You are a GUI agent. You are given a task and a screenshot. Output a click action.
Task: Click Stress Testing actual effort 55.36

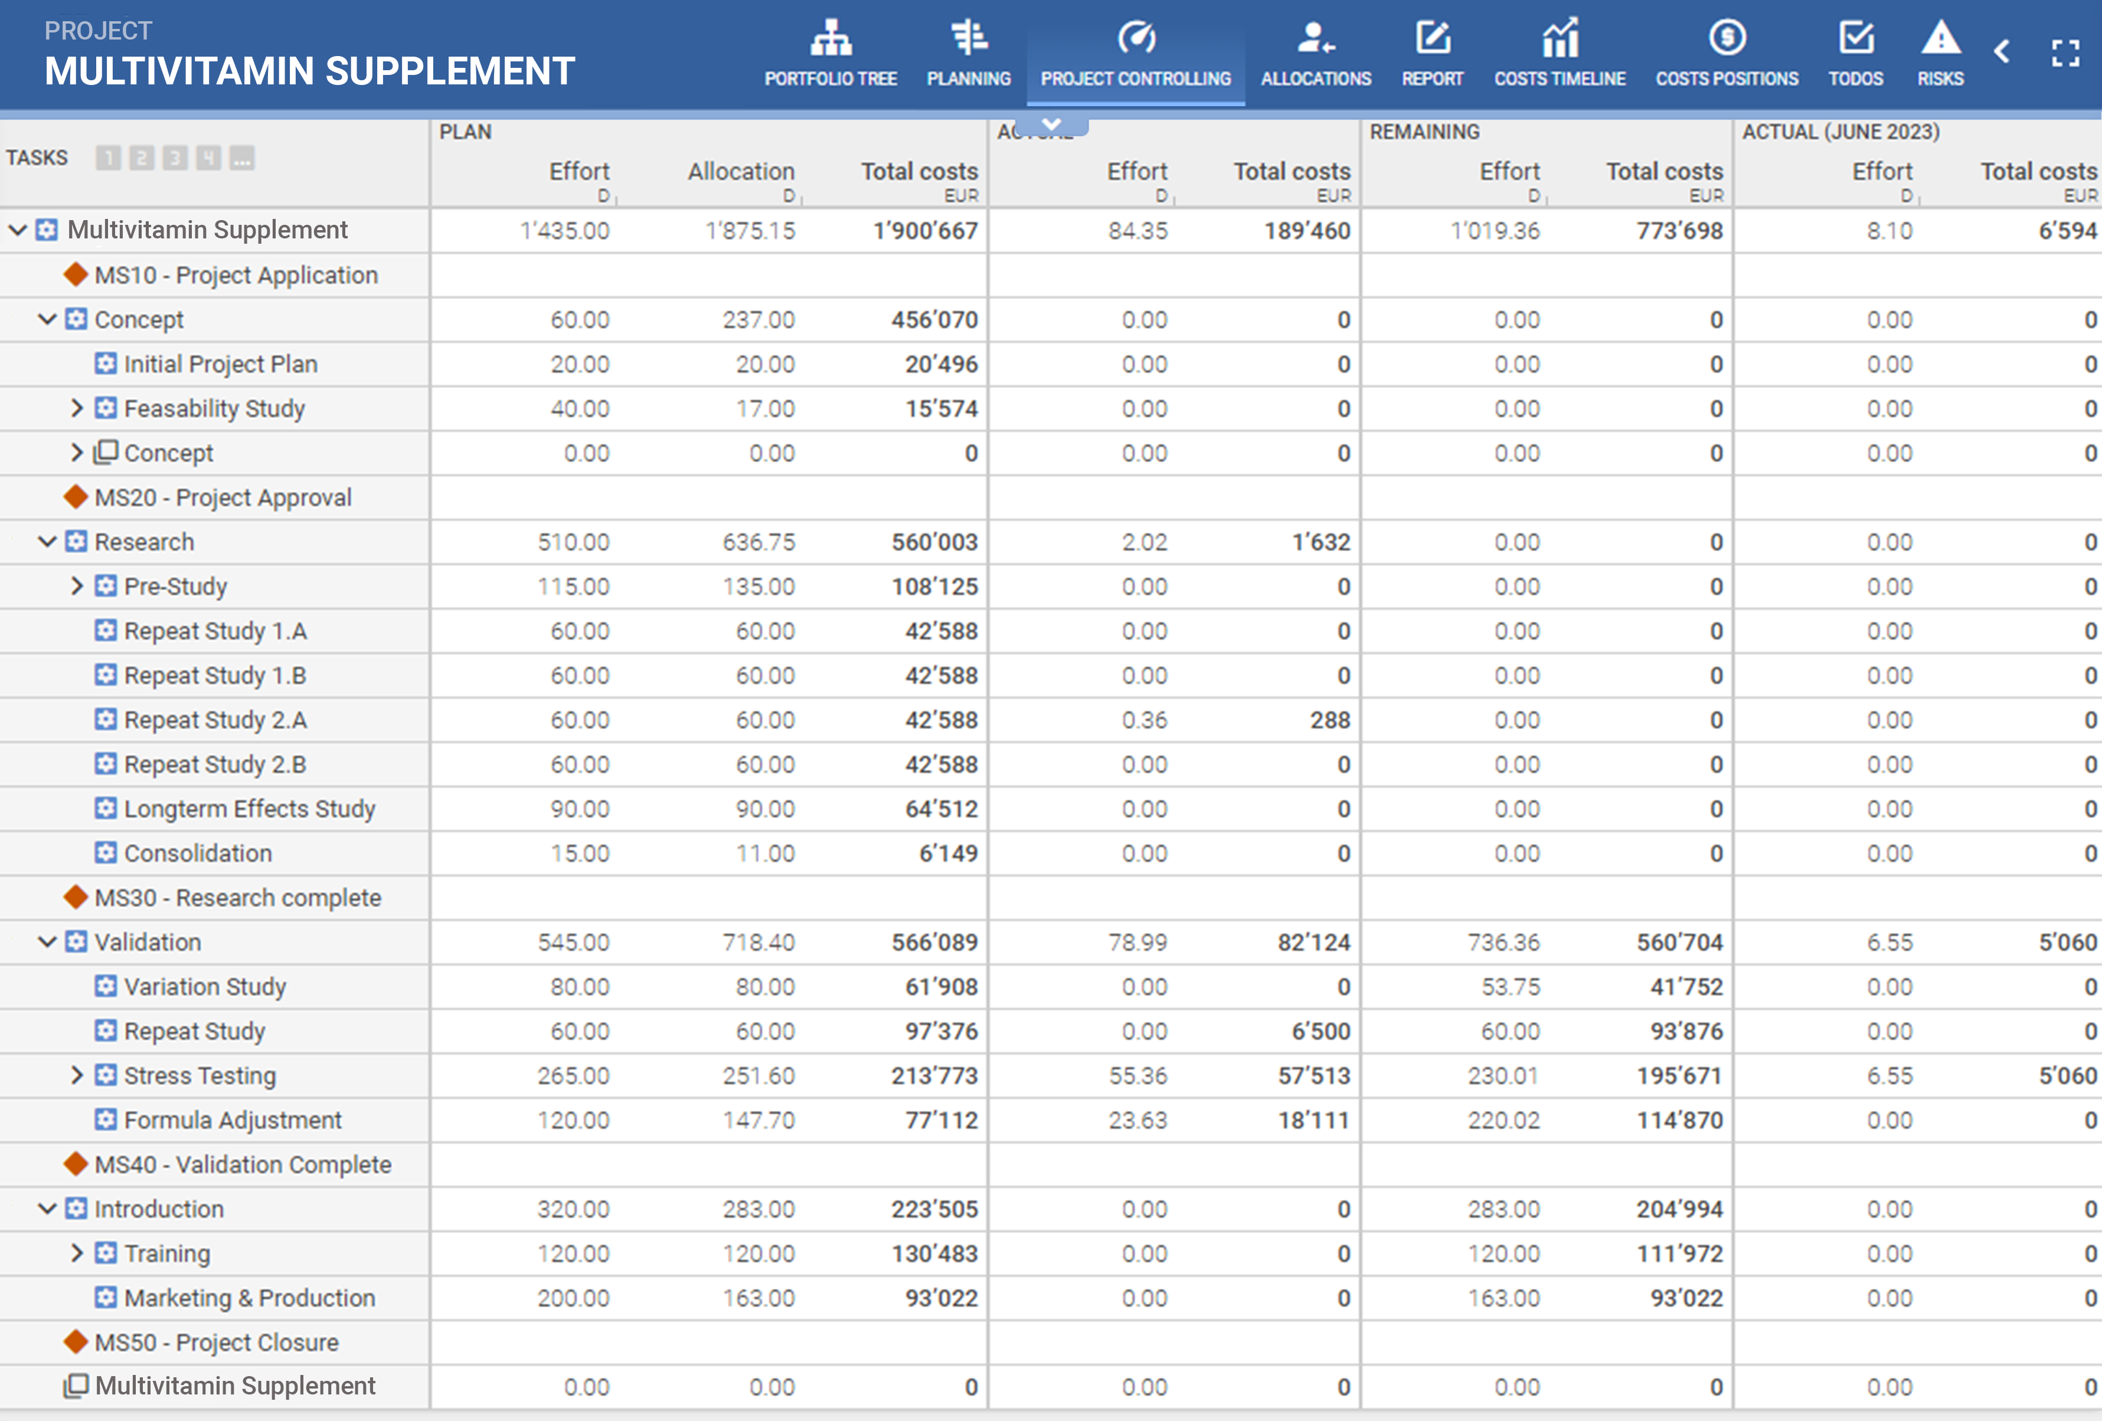(1138, 1076)
